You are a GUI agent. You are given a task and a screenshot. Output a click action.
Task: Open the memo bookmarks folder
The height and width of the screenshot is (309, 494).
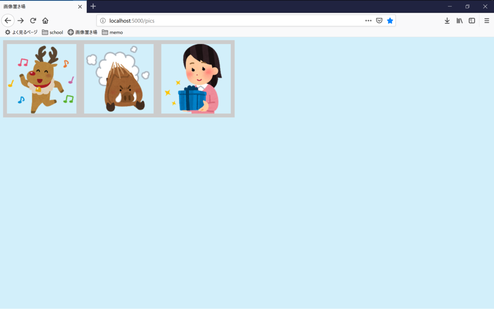(112, 32)
